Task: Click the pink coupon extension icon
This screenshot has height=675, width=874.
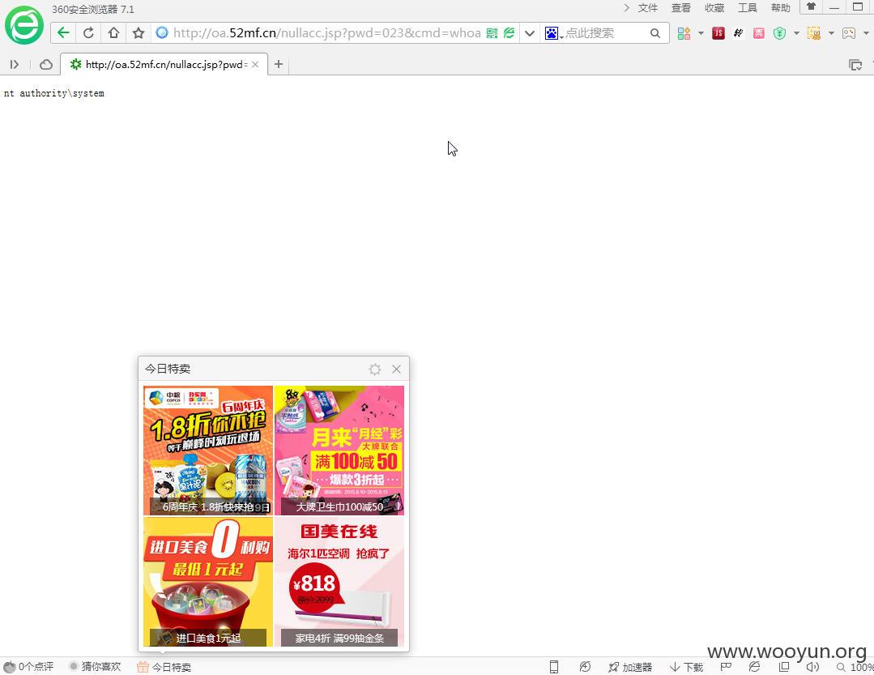Action: tap(759, 33)
